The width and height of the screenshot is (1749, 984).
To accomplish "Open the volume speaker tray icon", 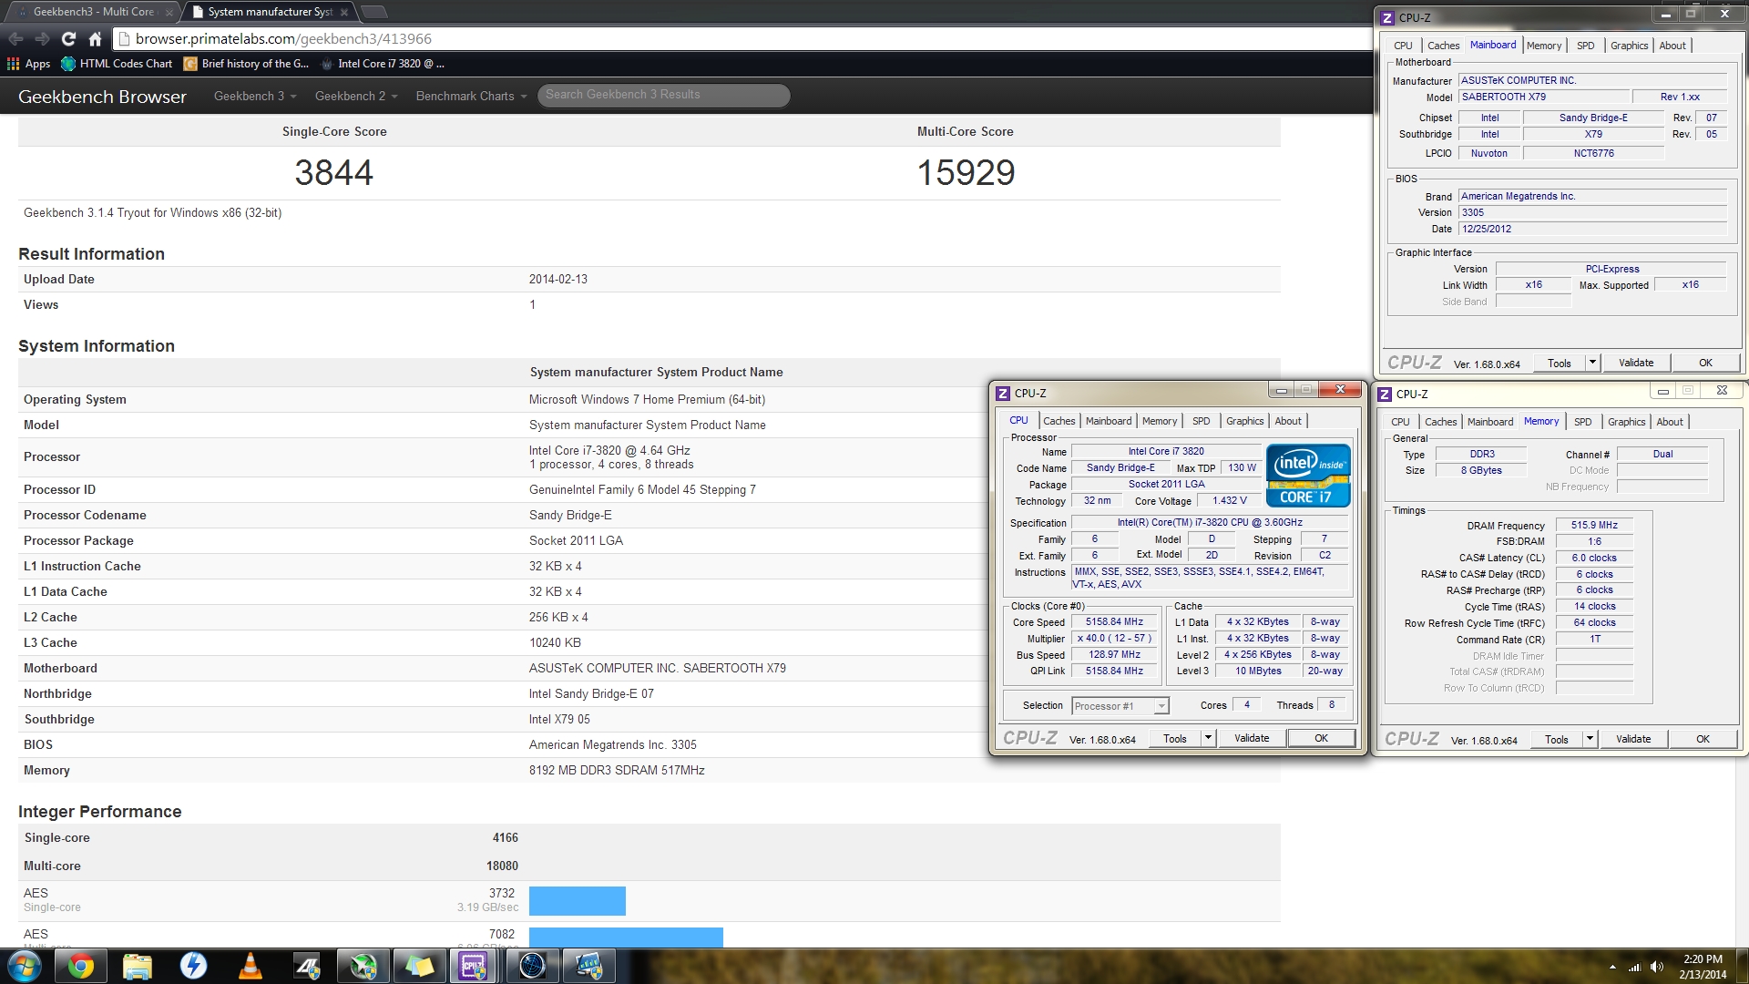I will pyautogui.click(x=1656, y=967).
